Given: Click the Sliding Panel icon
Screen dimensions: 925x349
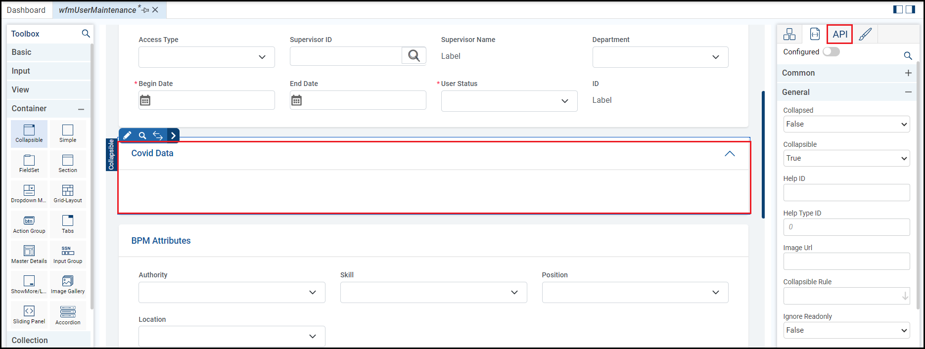Looking at the screenshot, I should click(x=29, y=314).
